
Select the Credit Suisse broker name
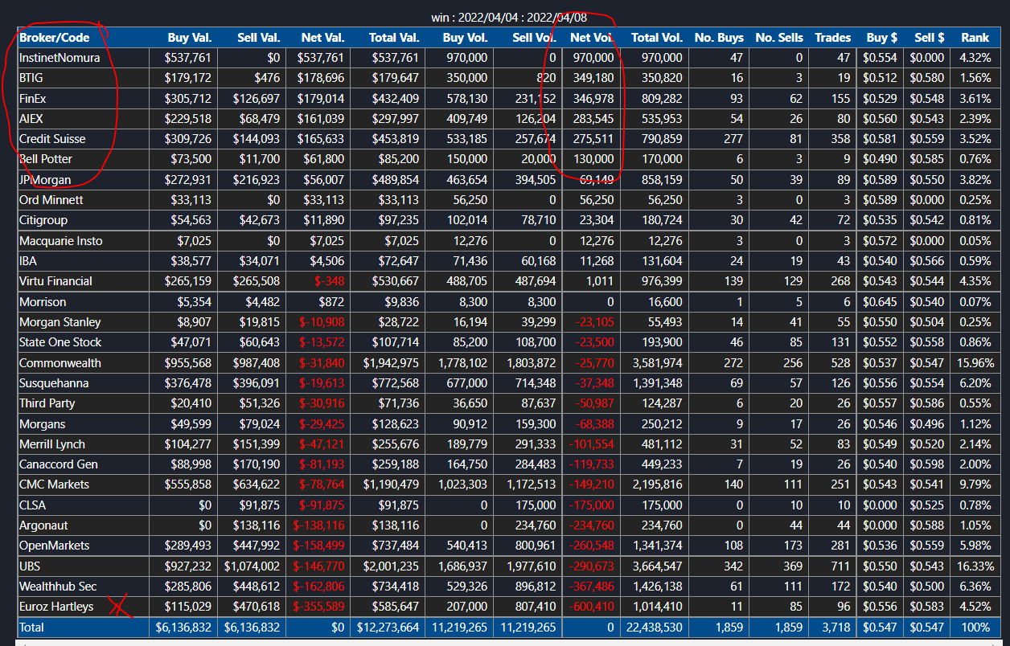tap(52, 138)
